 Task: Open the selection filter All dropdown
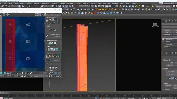14,6
